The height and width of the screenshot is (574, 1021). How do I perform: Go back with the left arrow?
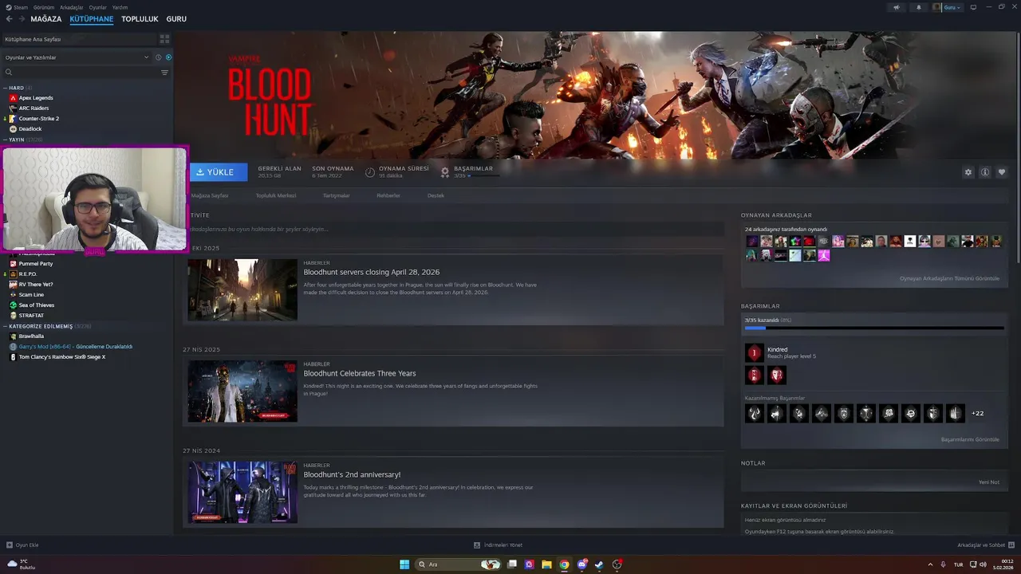pyautogui.click(x=10, y=19)
